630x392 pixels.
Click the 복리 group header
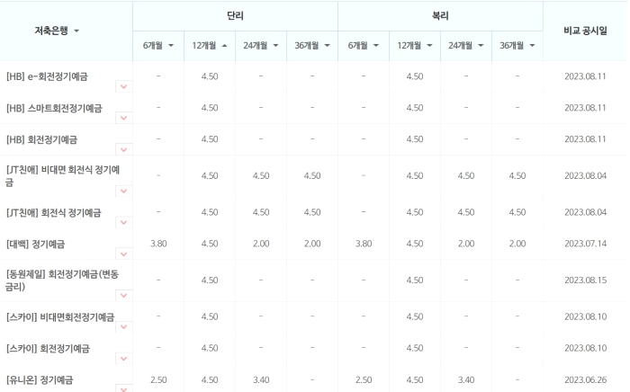pyautogui.click(x=440, y=16)
